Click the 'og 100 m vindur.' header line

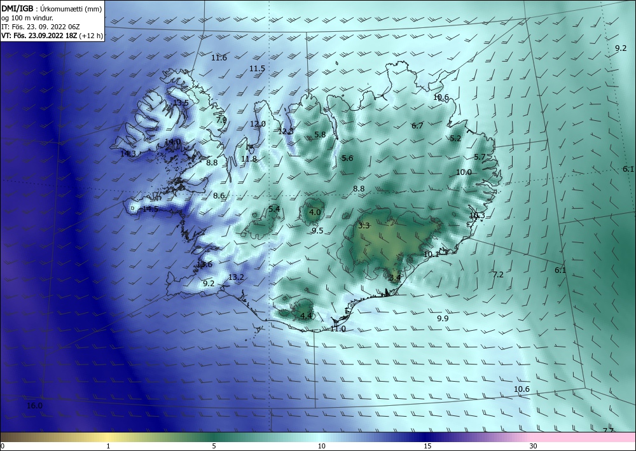(x=27, y=18)
